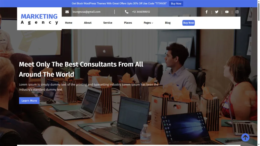This screenshot has width=260, height=146.
Task: Open the YouTube social icon
Action: 227,12
